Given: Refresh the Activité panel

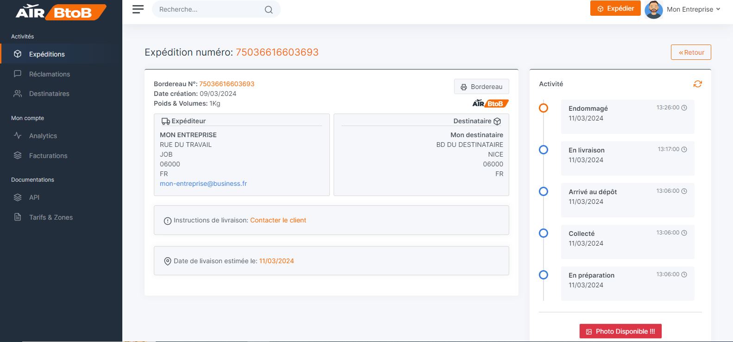Looking at the screenshot, I should click(697, 84).
